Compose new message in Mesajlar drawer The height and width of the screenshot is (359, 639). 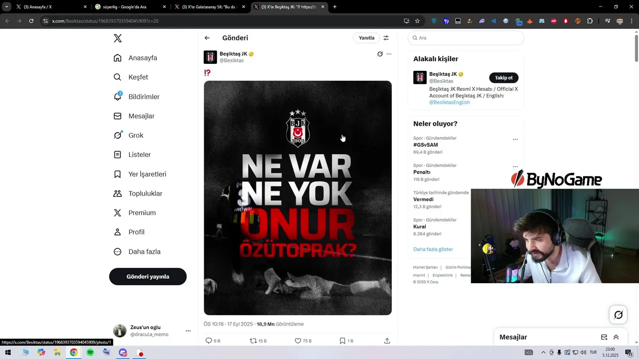[604, 337]
